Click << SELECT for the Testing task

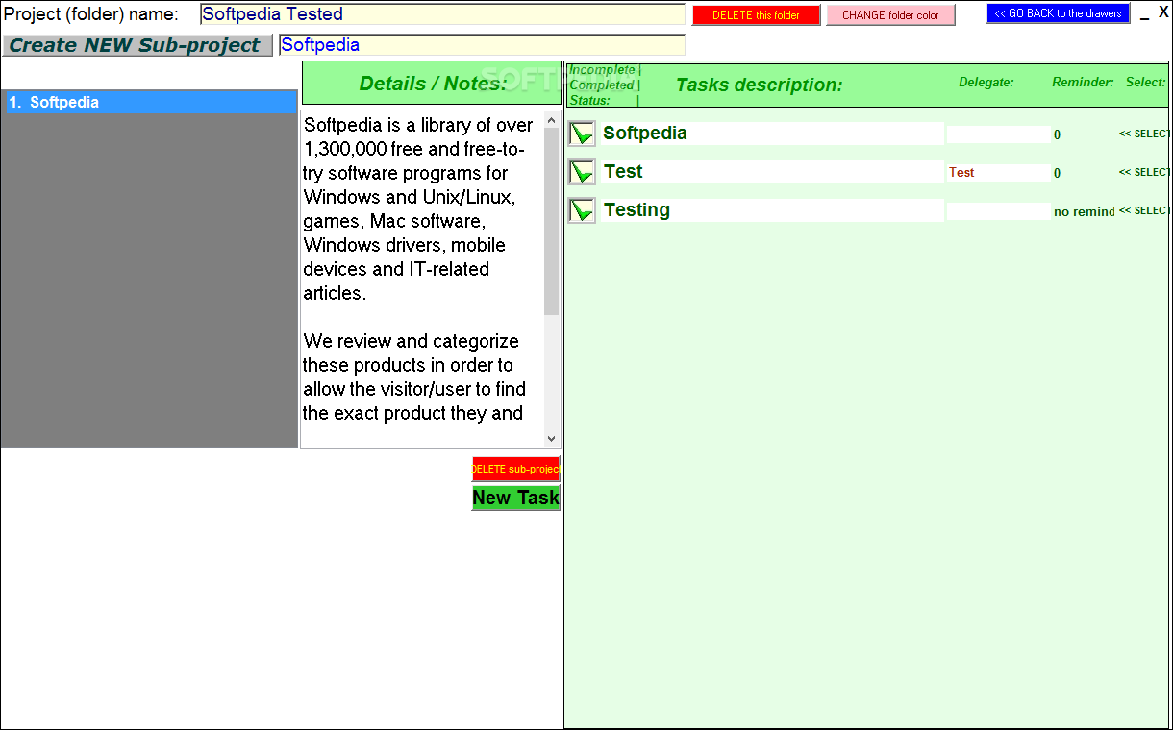coord(1144,210)
